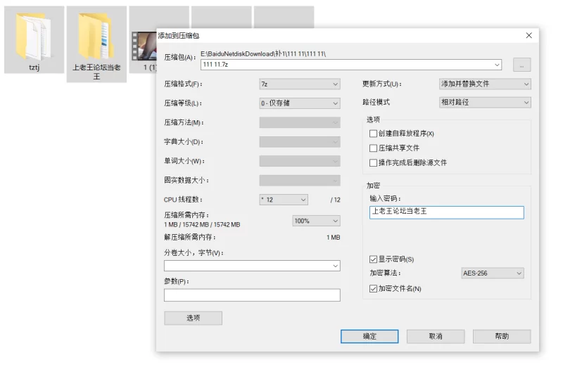
Task: Open the 更新方式 dropdown
Action: click(485, 84)
